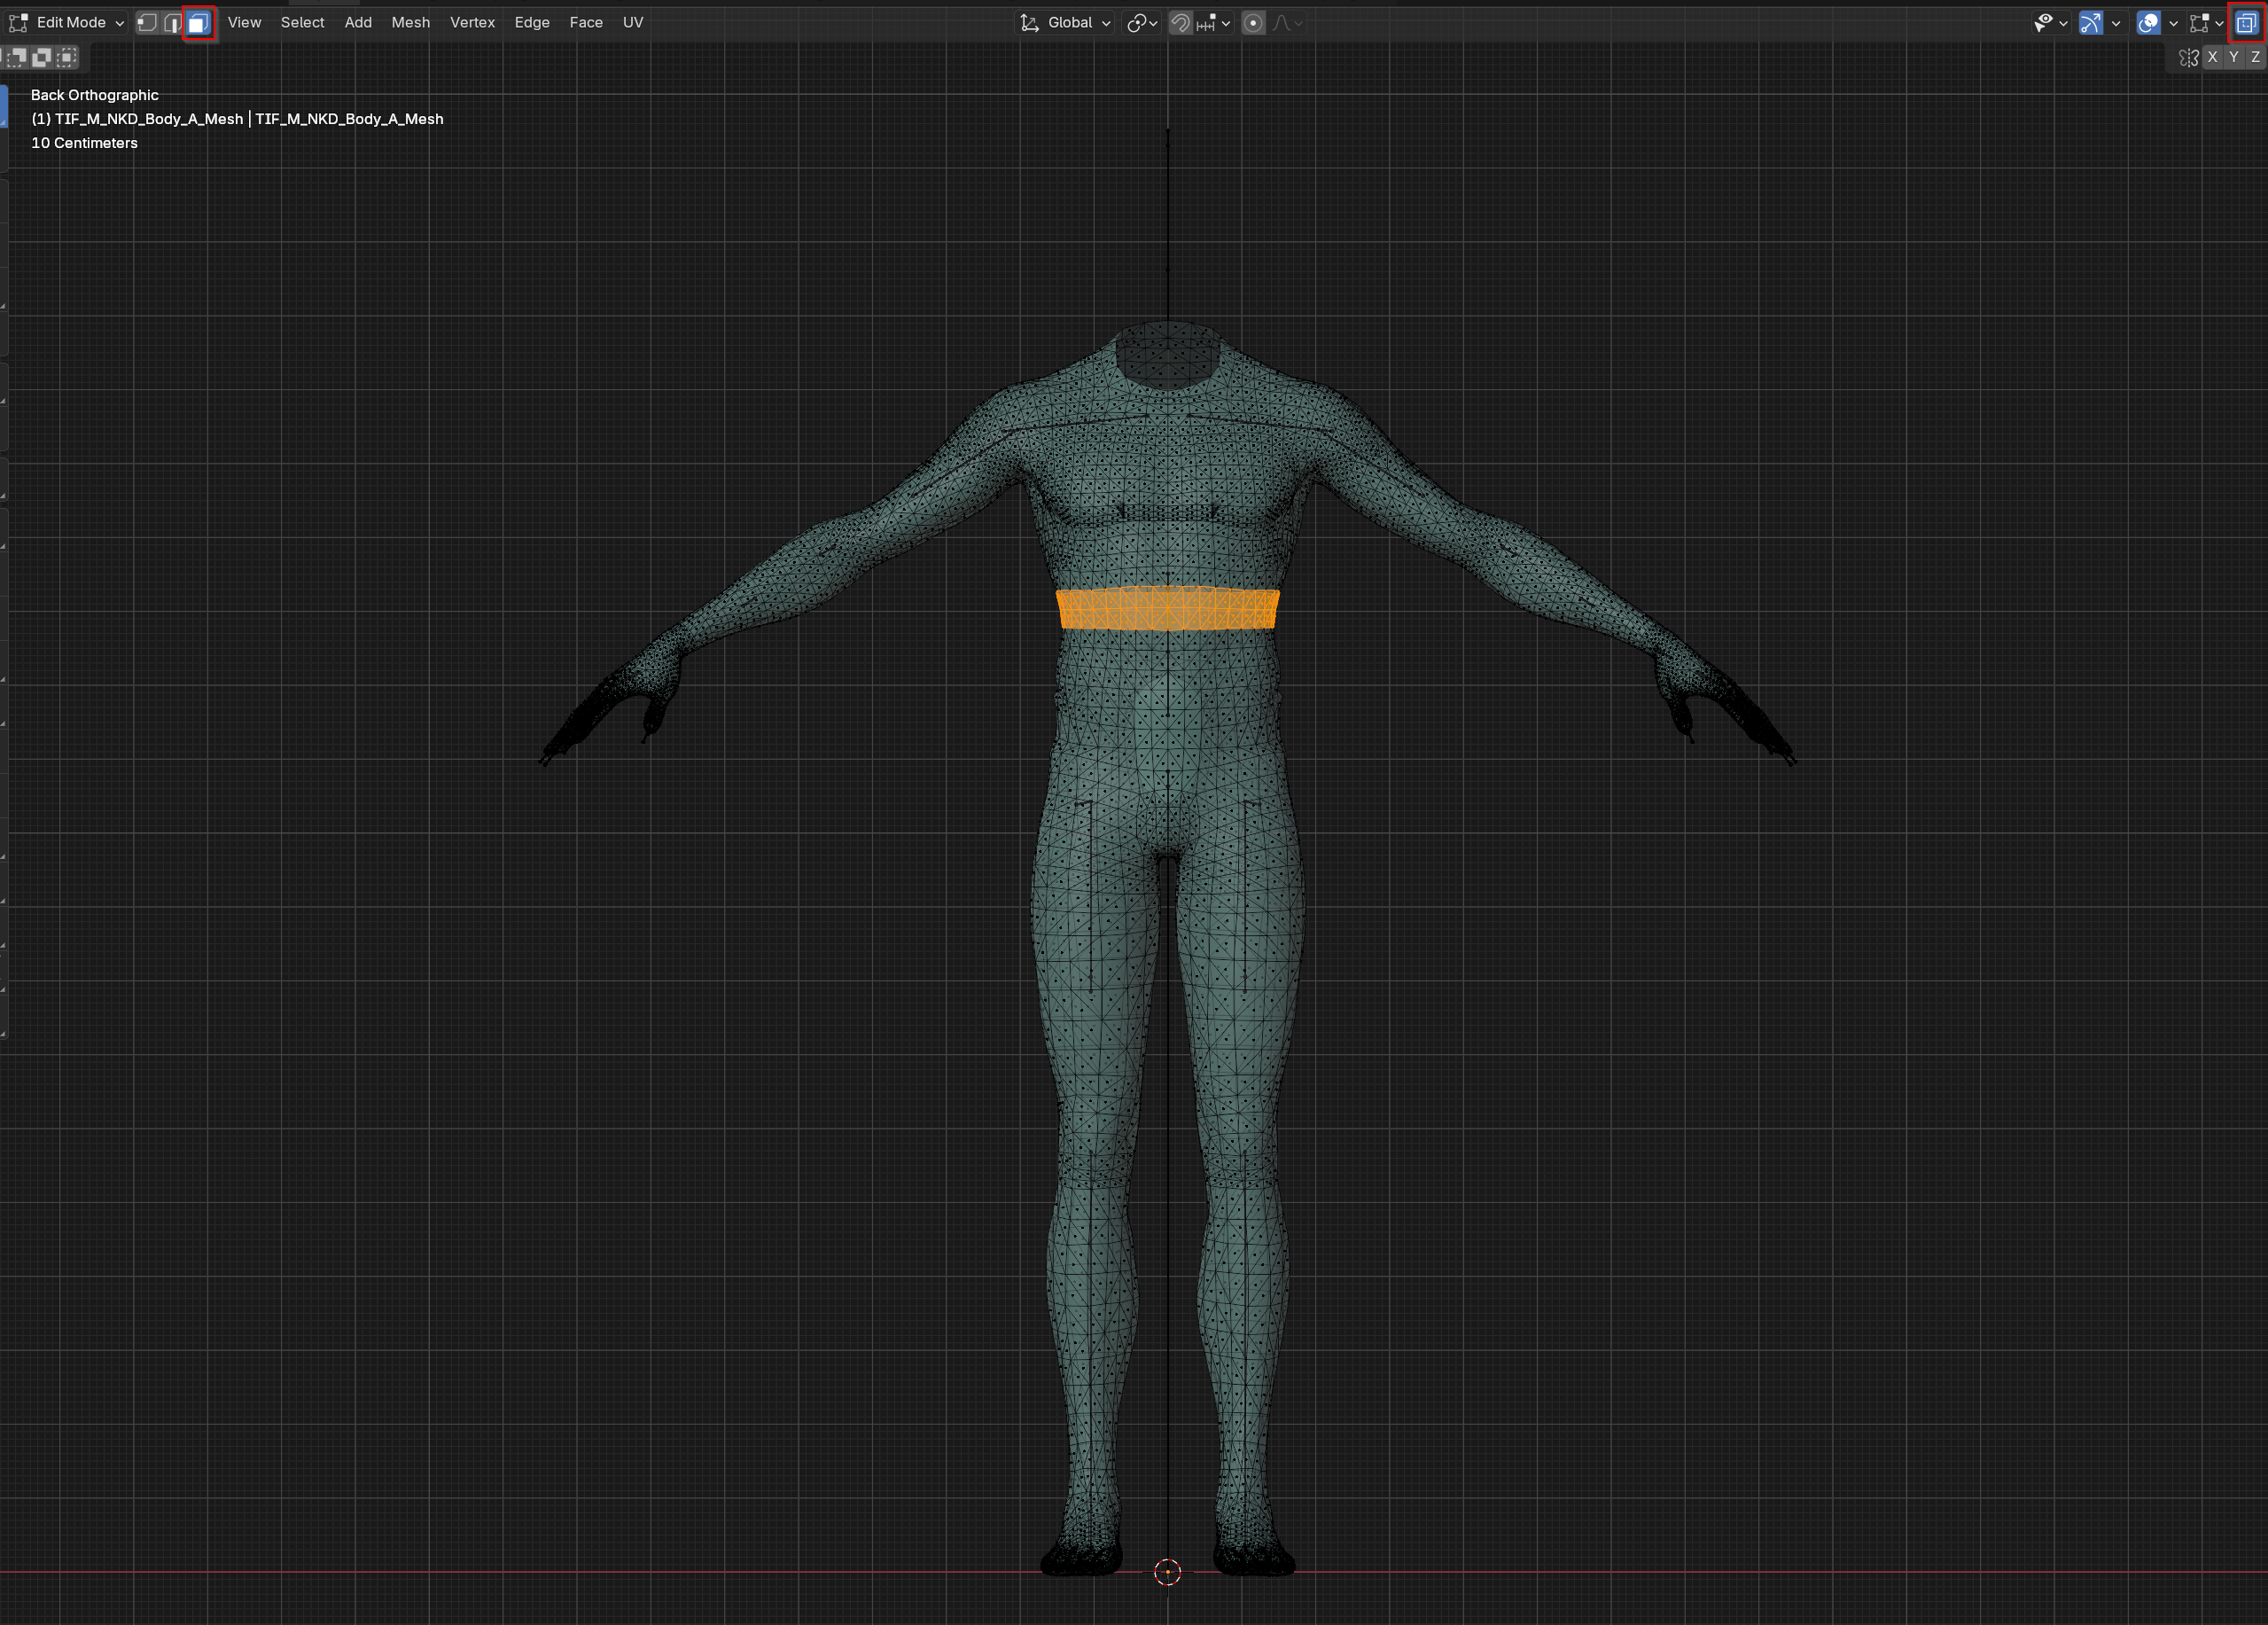Open the Edge menu

[x=532, y=22]
